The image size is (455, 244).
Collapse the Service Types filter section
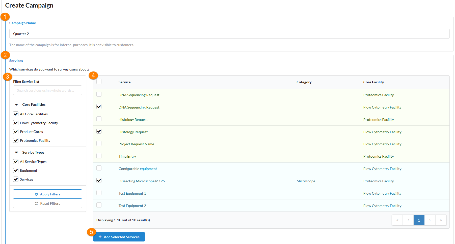(17, 152)
